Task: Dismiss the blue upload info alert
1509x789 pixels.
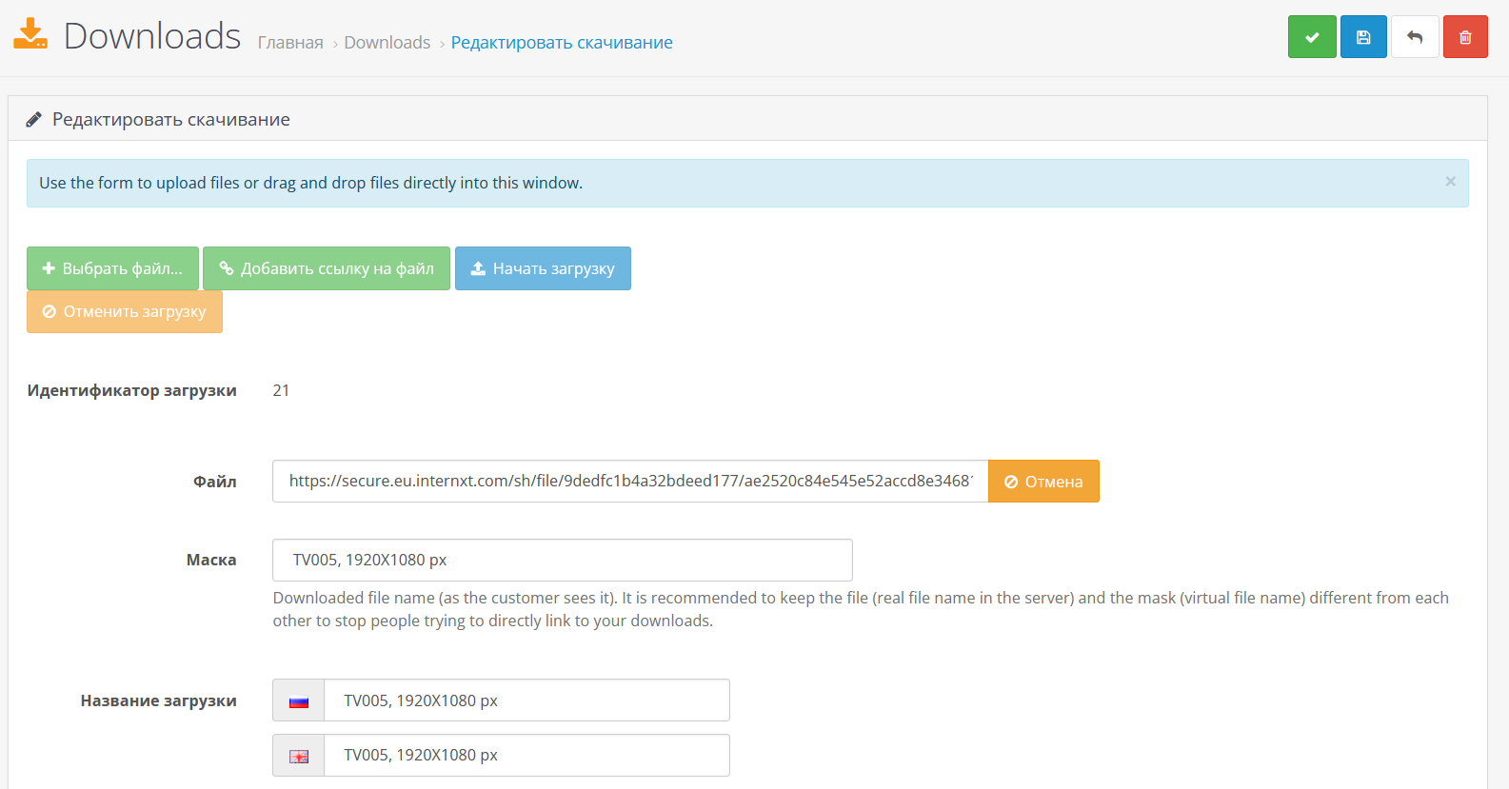Action: 1450,182
